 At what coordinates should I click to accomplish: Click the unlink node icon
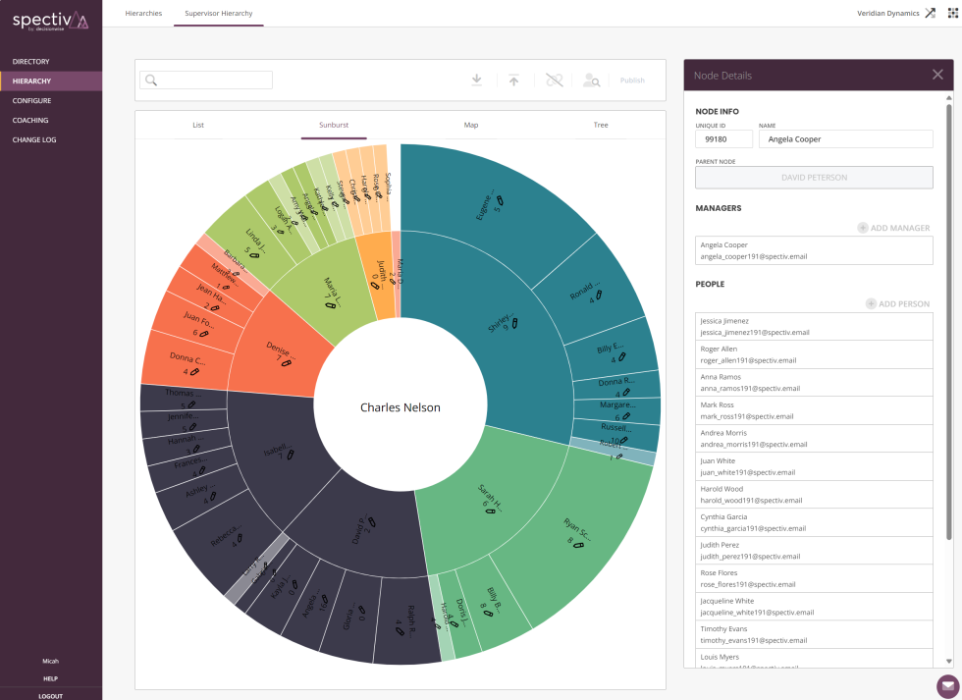tap(554, 81)
